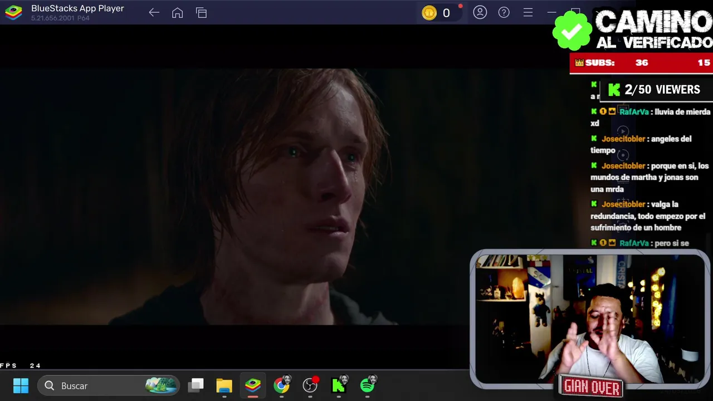
Task: Click the "FPS 24" counter text
Action: pyautogui.click(x=21, y=365)
